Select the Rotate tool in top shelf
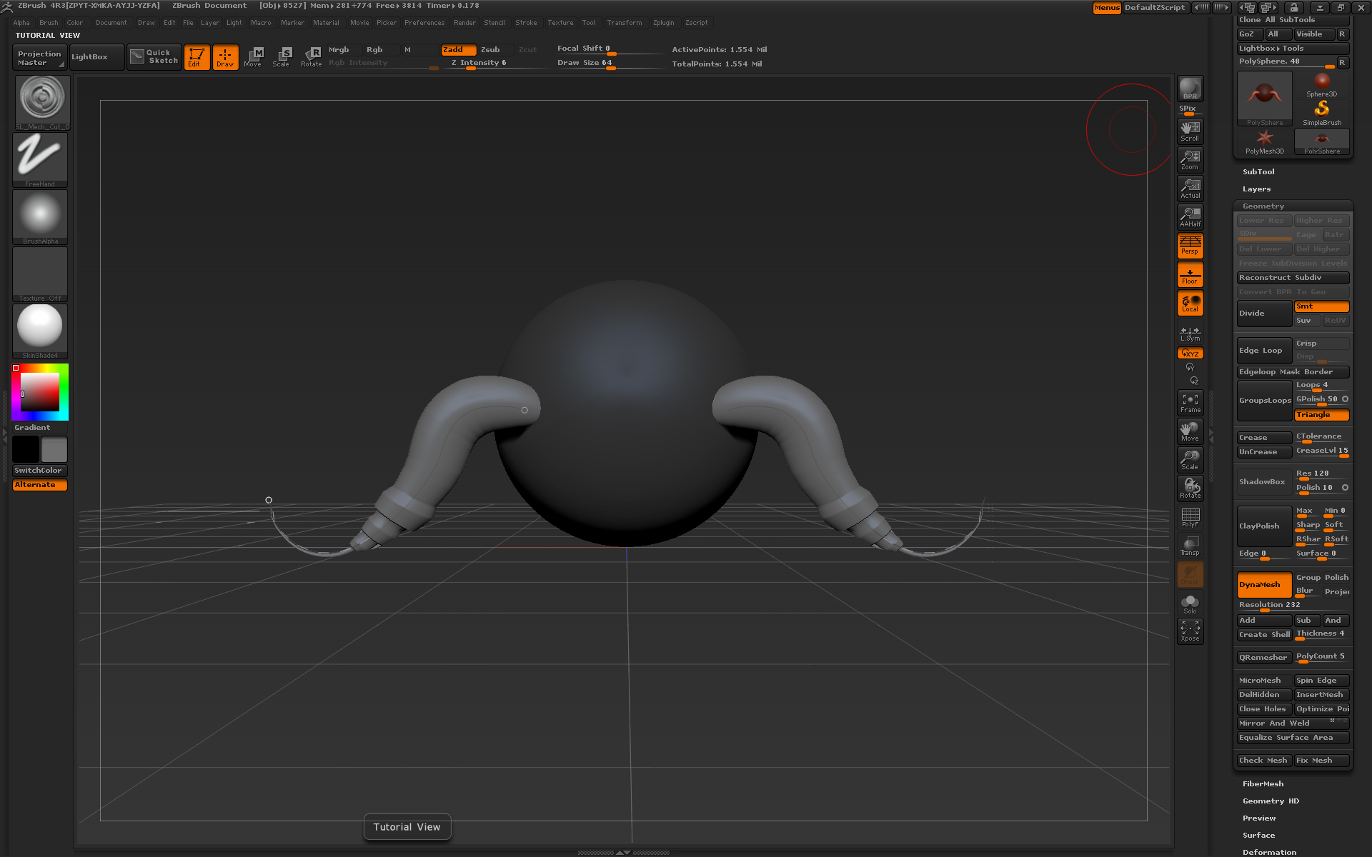Image resolution: width=1372 pixels, height=857 pixels. tap(312, 56)
